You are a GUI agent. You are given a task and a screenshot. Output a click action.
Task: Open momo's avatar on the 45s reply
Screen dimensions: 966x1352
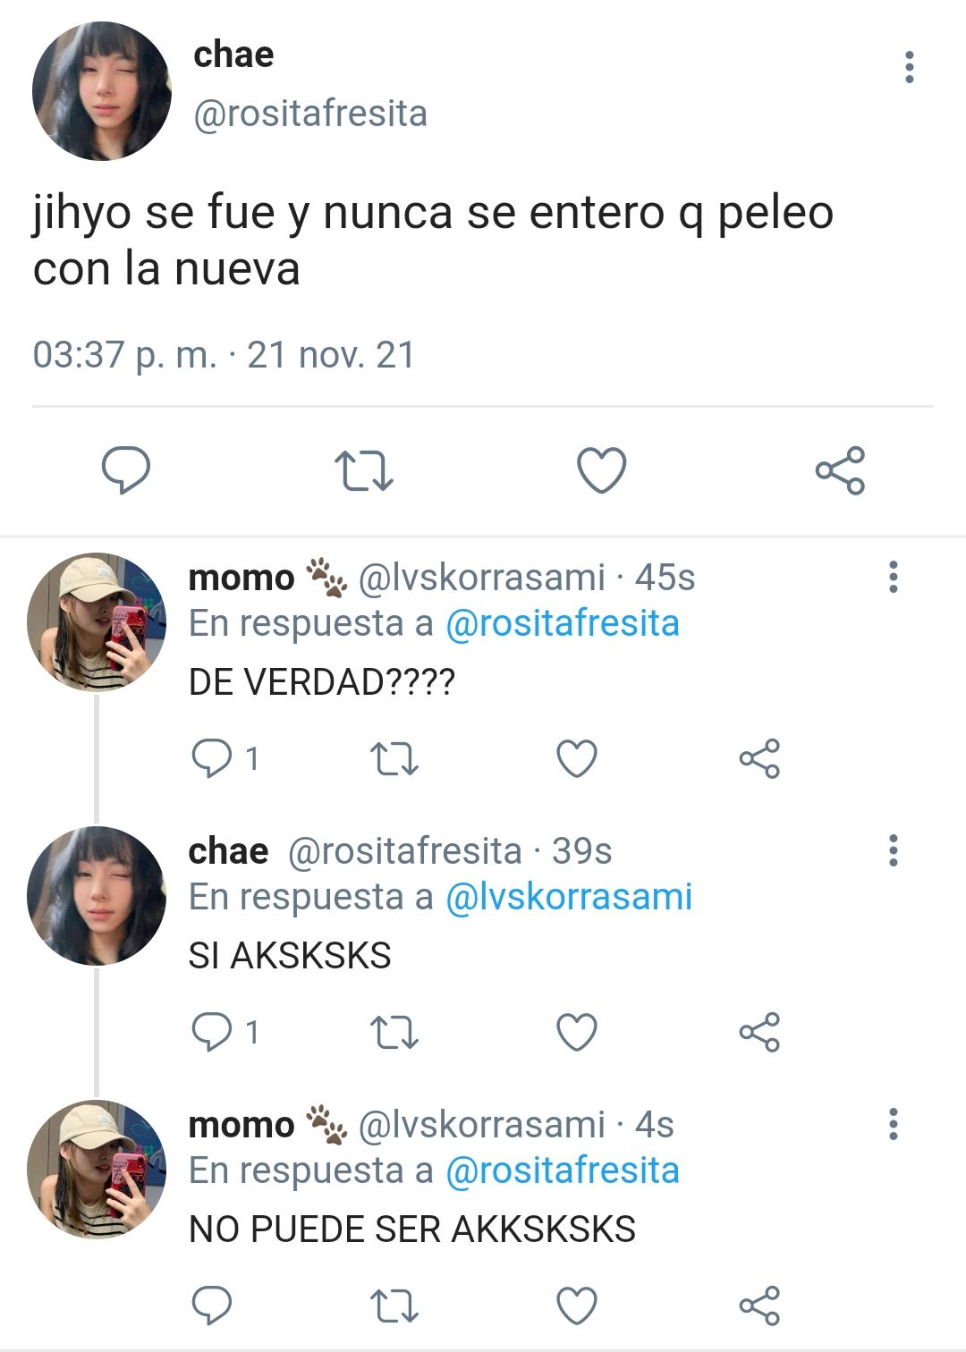click(x=97, y=622)
